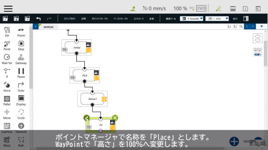Select the Goto node tool
This screenshot has width=268, height=150.
coord(21,87)
